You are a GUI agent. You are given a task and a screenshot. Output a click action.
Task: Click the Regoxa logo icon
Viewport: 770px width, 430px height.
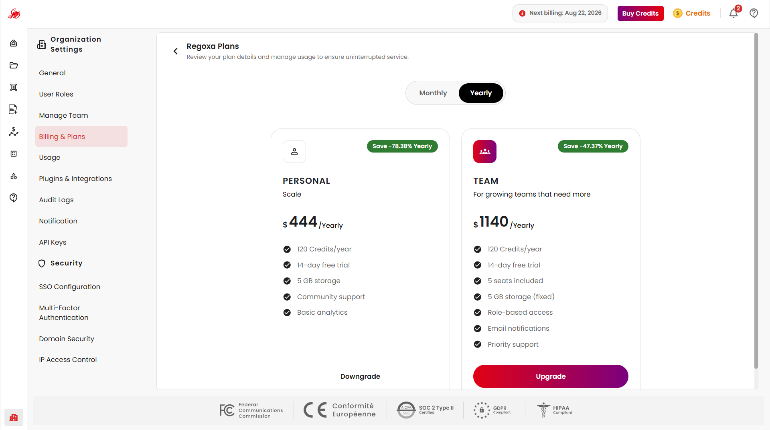14,14
